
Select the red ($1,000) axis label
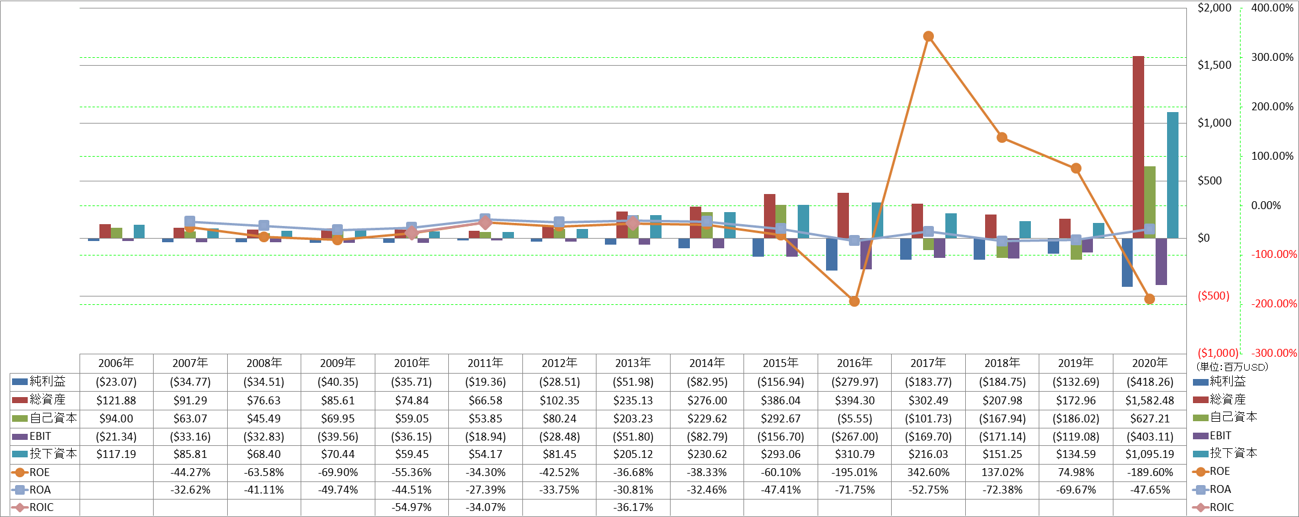1218,353
